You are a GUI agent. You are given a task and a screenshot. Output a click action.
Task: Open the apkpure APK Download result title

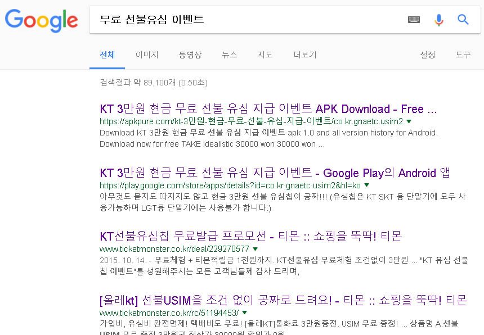(x=268, y=109)
